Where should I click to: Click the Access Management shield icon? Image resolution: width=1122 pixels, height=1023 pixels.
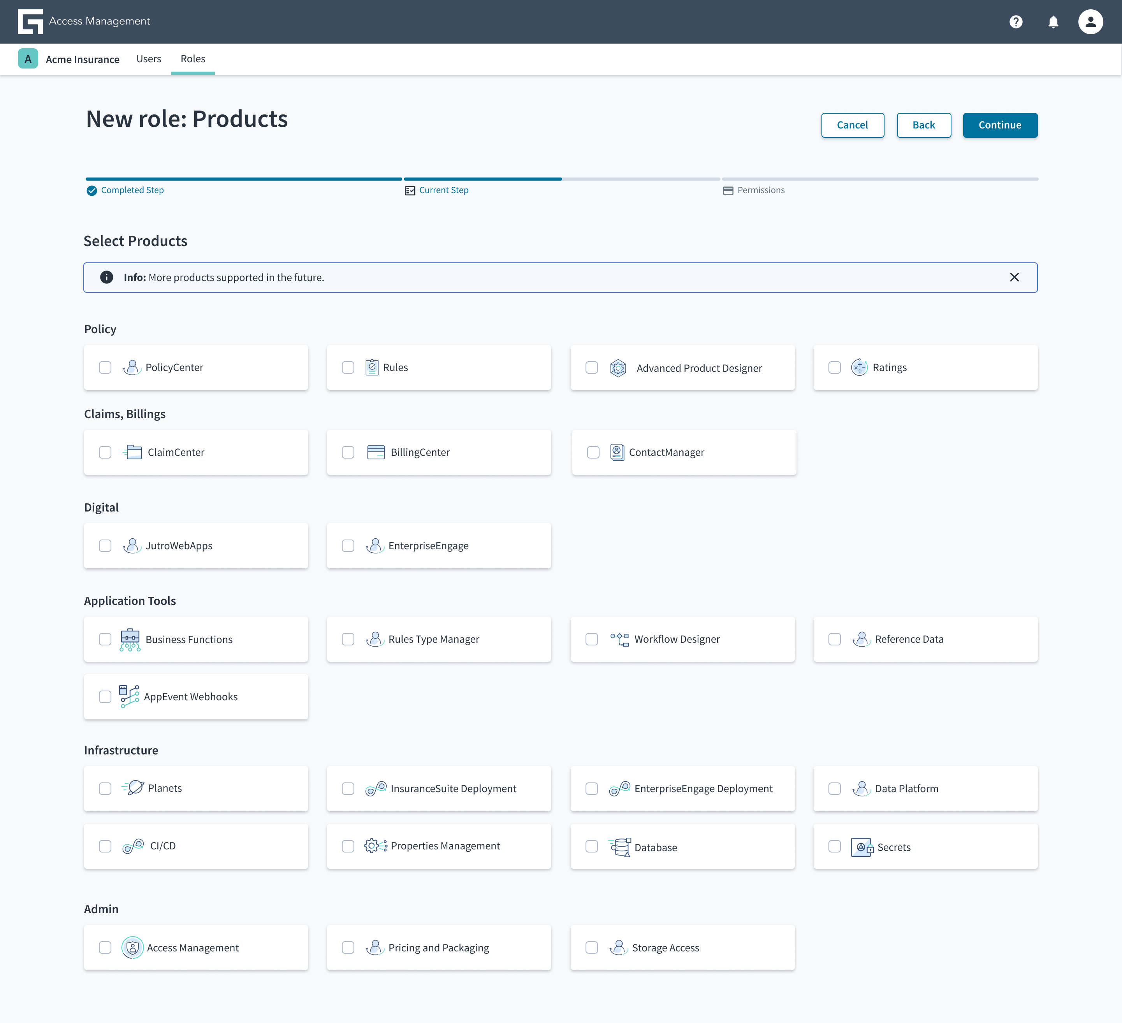point(132,947)
